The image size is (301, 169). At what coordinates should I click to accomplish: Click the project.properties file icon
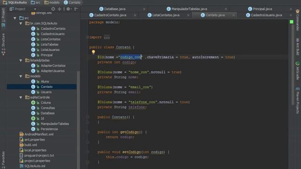click(x=22, y=161)
